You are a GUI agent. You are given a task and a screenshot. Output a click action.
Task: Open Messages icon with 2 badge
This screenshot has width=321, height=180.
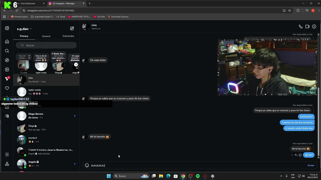(x=7, y=79)
